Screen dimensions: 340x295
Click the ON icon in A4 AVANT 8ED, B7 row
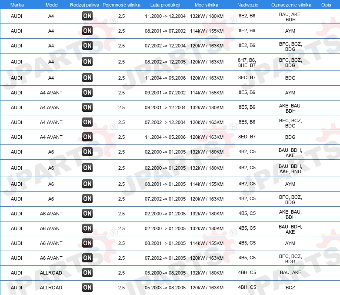pyautogui.click(x=87, y=137)
